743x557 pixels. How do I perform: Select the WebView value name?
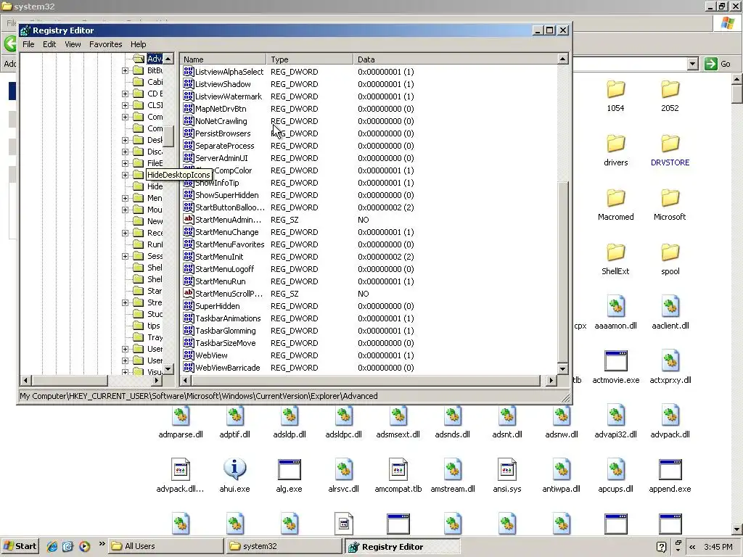coord(211,355)
